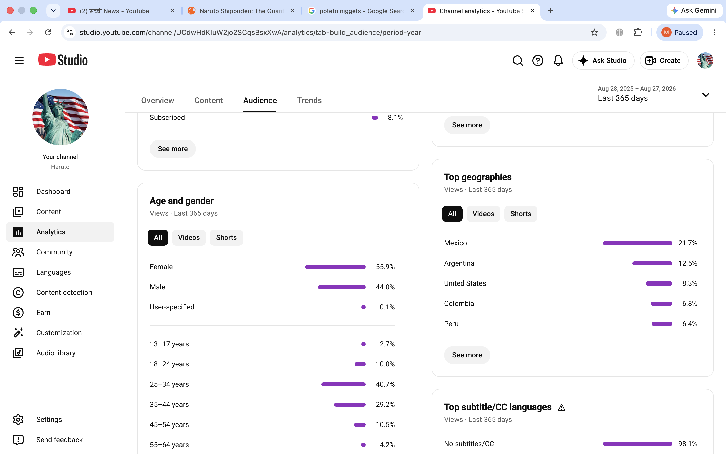Click the Ask Gemini button
The image size is (726, 454).
tap(694, 11)
